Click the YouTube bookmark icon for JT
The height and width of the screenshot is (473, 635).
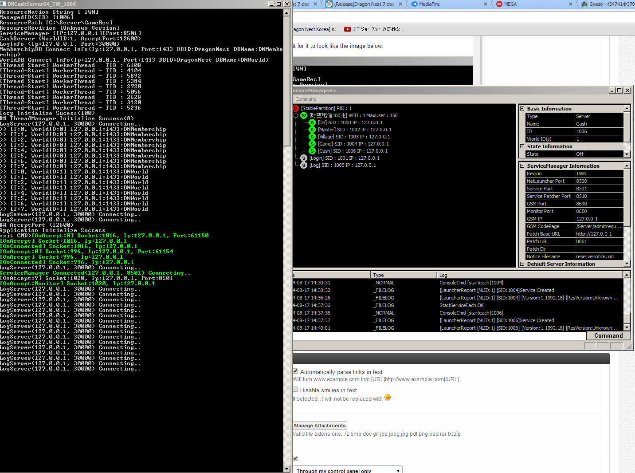pos(348,29)
